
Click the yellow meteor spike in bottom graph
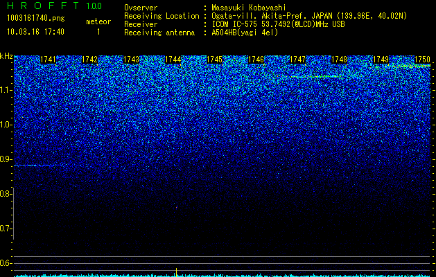click(176, 272)
